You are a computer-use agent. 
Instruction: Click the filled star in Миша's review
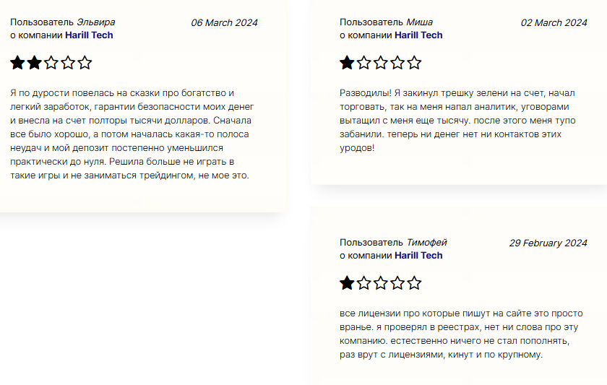coord(347,63)
